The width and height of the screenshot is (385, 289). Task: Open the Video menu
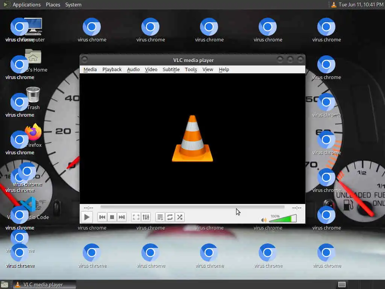pos(151,70)
